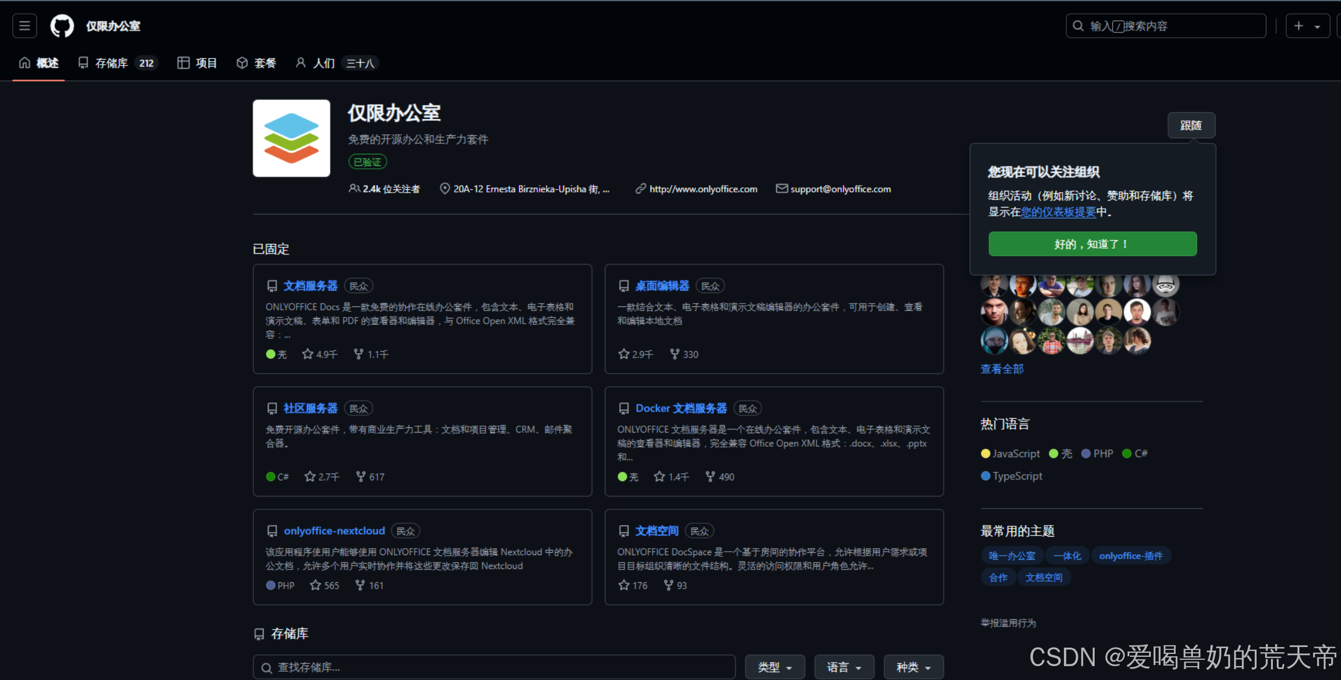Image resolution: width=1341 pixels, height=680 pixels.
Task: Click fork count 617 on 社区服务器
Action: click(370, 477)
